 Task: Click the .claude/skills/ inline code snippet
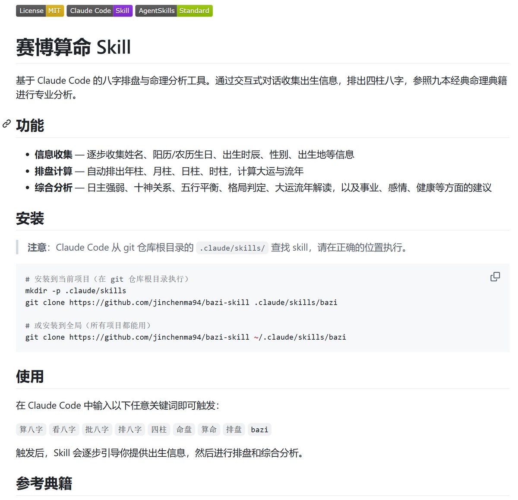click(x=232, y=248)
